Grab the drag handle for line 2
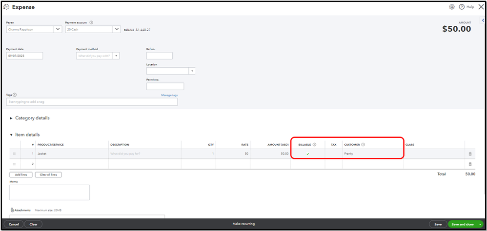Image resolution: width=487 pixels, height=231 pixels. [x=14, y=164]
